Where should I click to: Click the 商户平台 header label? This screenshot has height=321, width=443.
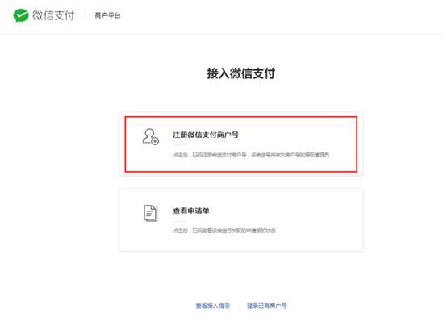click(107, 15)
